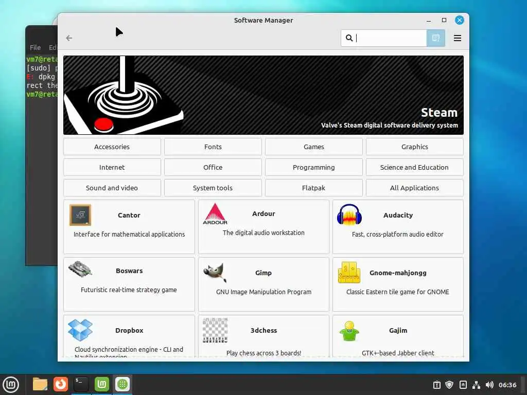Open the network connections tray icon
Viewport: 527px width, 395px height.
coord(476,385)
